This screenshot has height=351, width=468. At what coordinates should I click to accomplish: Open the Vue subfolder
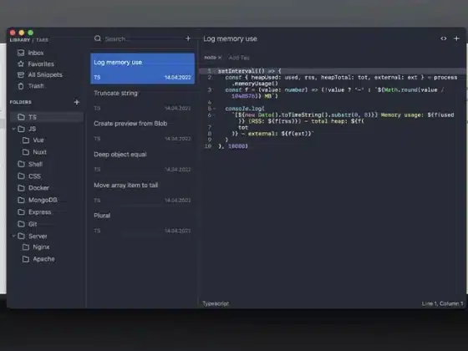tap(33, 140)
